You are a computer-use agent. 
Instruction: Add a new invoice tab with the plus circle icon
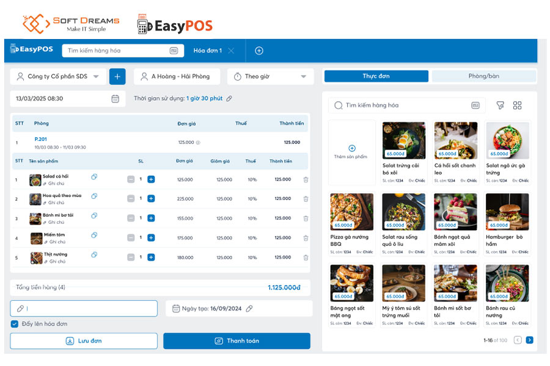point(259,51)
